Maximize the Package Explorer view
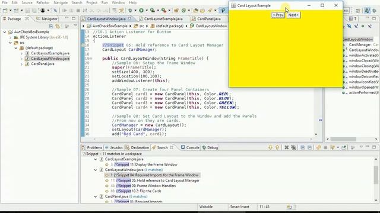The image size is (380, 213). point(74,18)
